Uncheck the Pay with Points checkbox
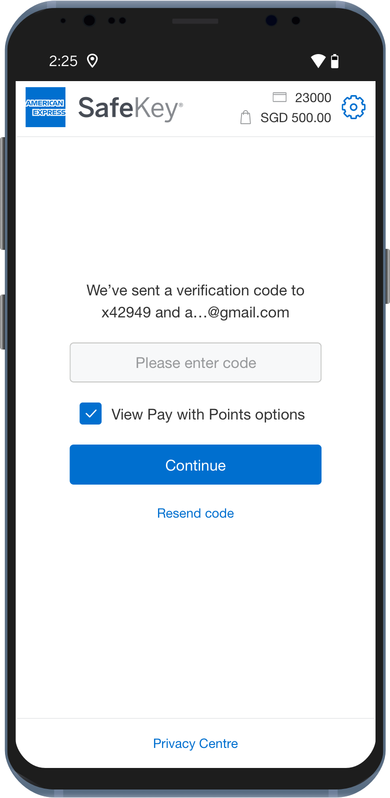Viewport: 390px width, 798px height. click(90, 414)
